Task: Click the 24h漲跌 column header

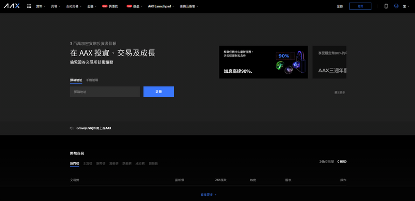Action: pos(221,180)
